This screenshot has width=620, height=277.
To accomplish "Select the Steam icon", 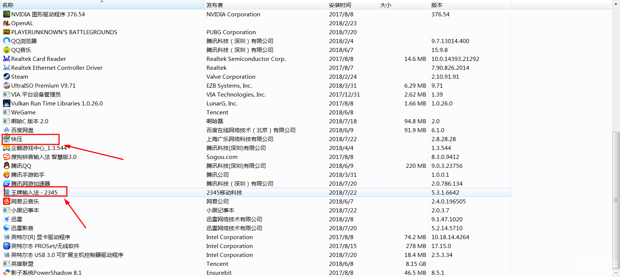I will [x=6, y=76].
